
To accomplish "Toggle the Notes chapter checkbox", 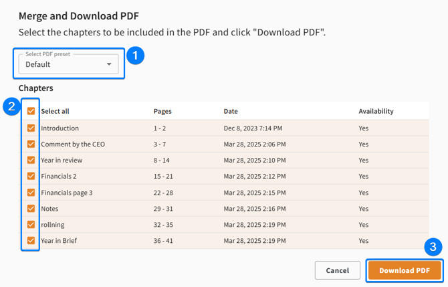I will (31, 208).
